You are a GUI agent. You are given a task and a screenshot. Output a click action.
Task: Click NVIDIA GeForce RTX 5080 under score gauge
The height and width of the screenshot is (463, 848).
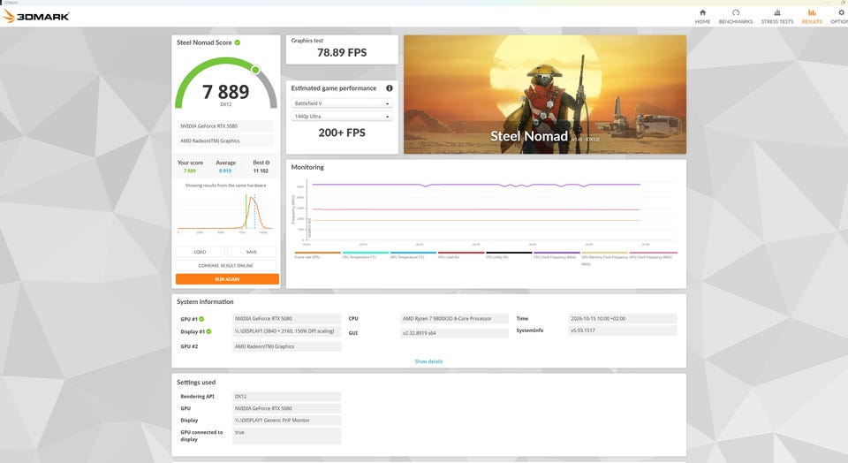225,126
